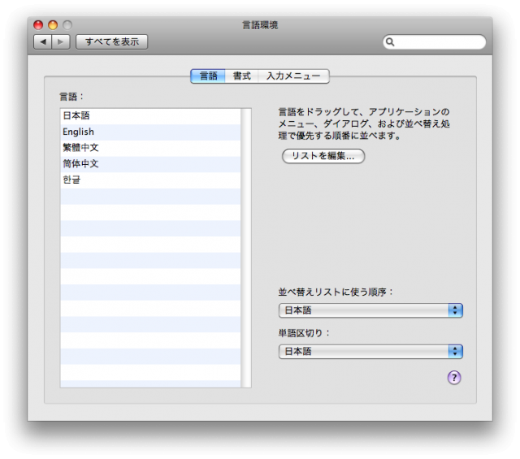Select English in the language list
This screenshot has height=459, width=520.
[x=150, y=132]
